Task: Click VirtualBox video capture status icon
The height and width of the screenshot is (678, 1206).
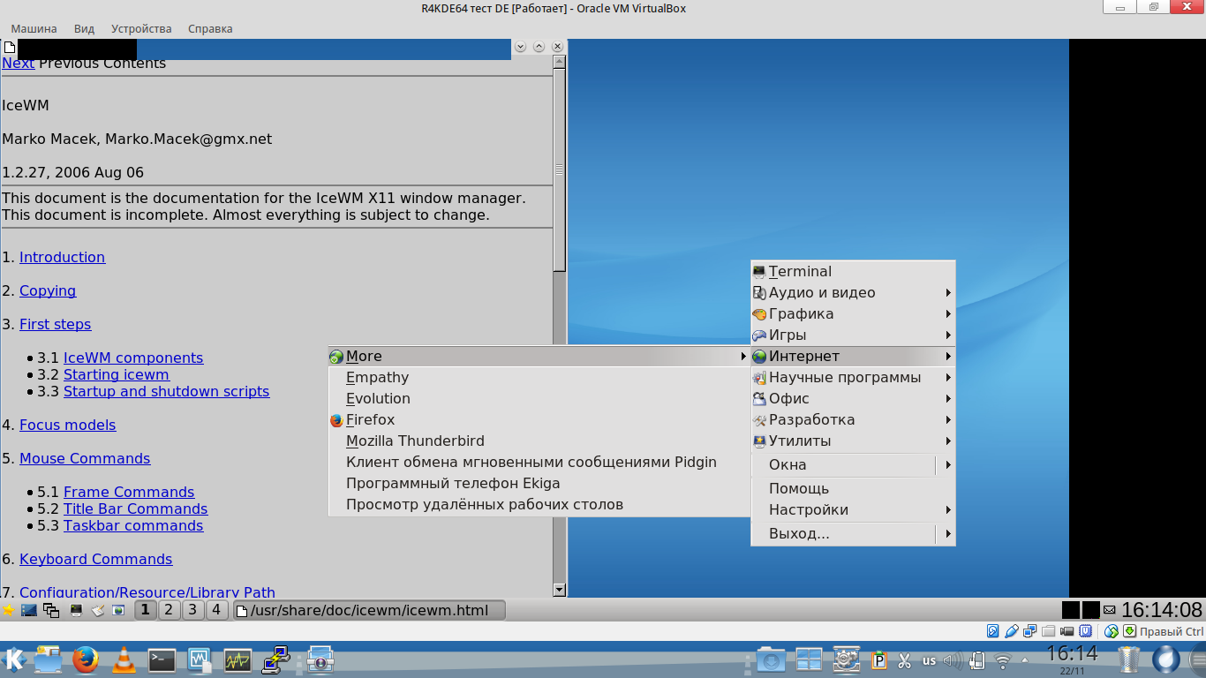Action: tap(1067, 631)
